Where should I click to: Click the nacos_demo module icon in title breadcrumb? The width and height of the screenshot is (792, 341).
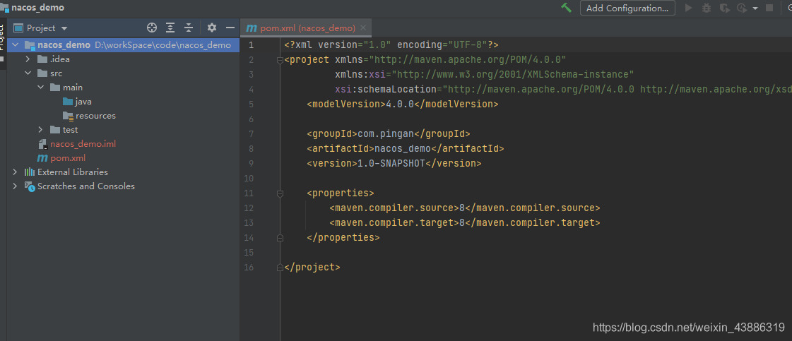(5, 8)
